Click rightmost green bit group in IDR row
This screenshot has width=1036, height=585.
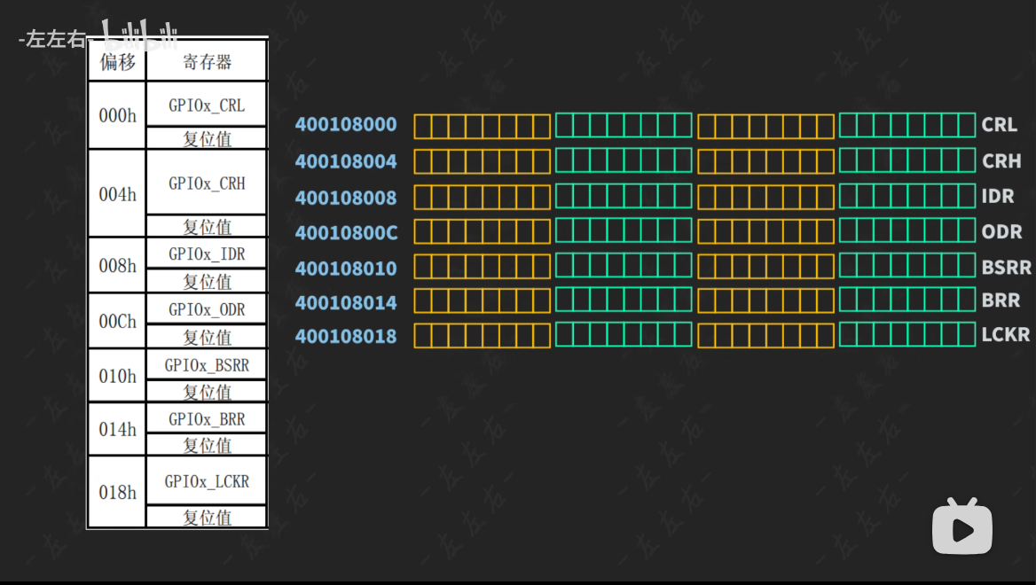point(906,195)
